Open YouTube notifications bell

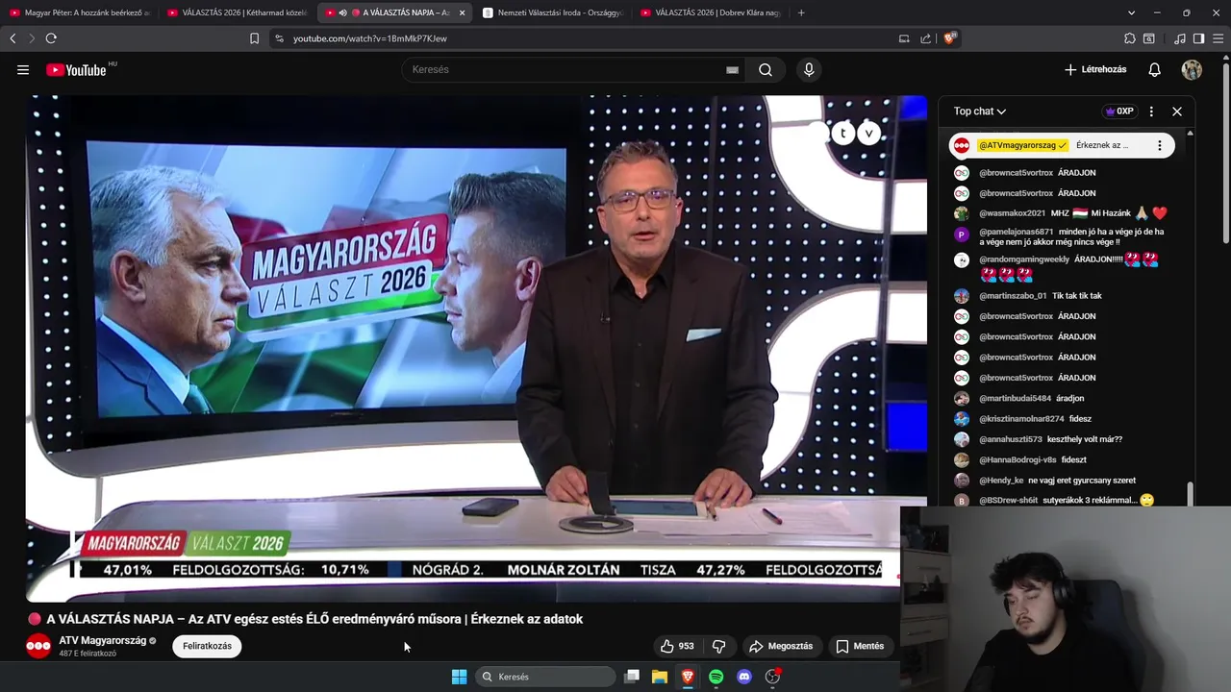[1155, 69]
